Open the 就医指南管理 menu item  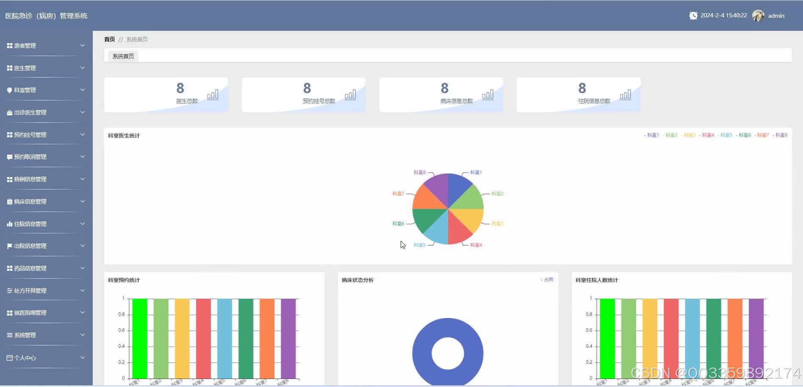tap(46, 313)
